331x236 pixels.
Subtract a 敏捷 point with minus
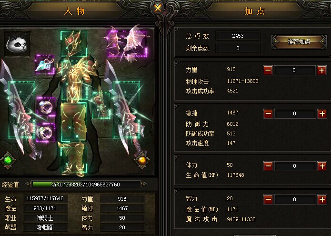pos(268,113)
